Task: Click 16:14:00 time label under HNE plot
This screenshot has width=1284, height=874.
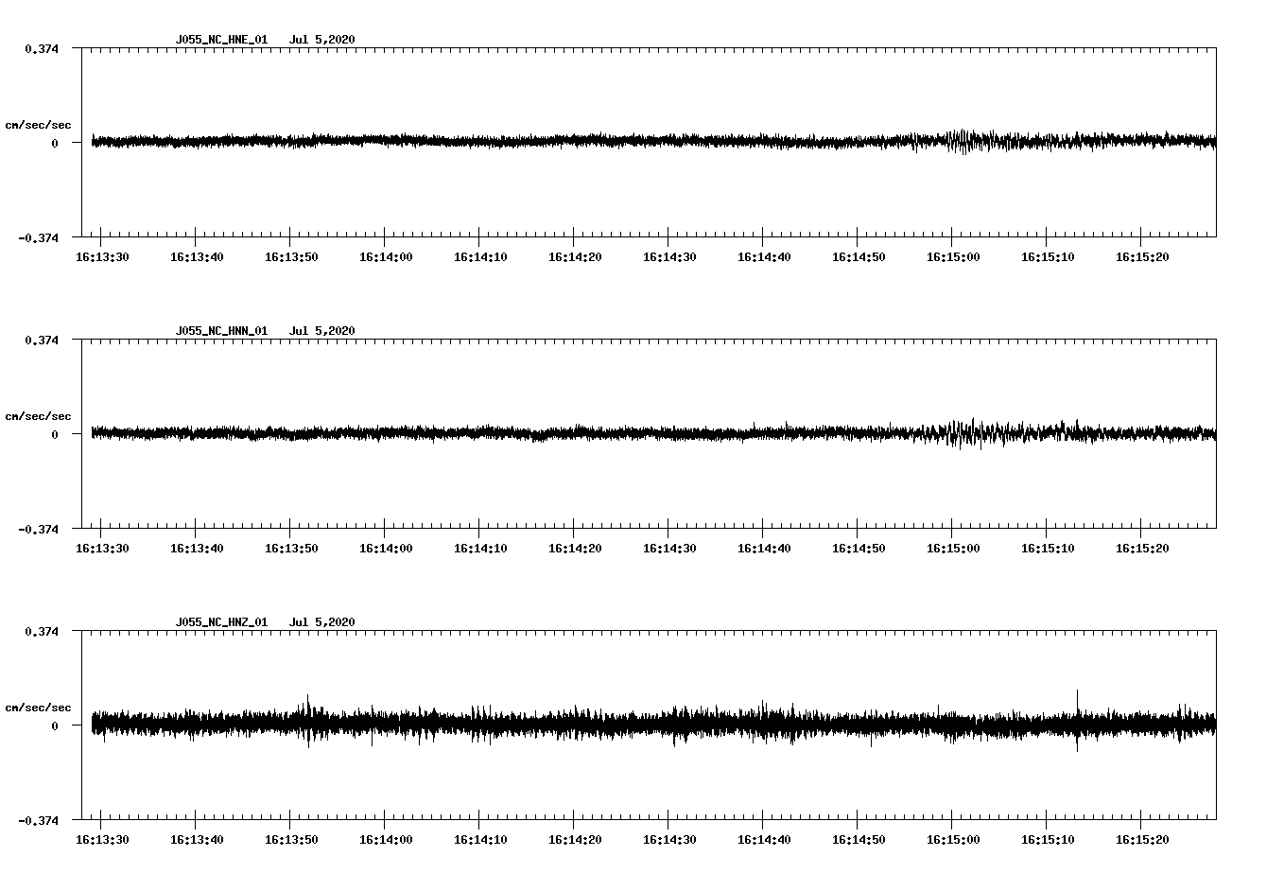Action: (x=386, y=257)
